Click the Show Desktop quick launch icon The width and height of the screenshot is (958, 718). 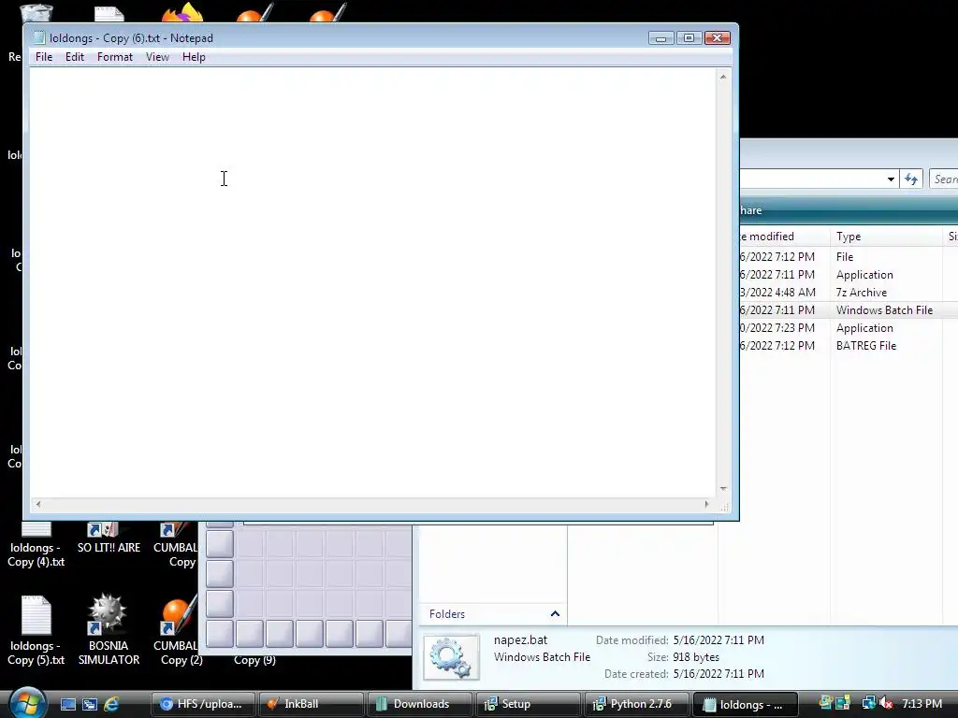point(67,704)
